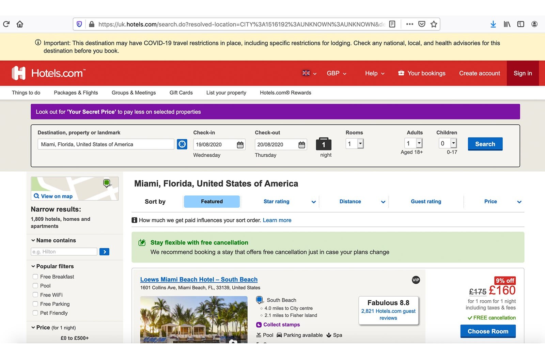
Task: Check the Pet Friendly filter
Action: (35, 313)
